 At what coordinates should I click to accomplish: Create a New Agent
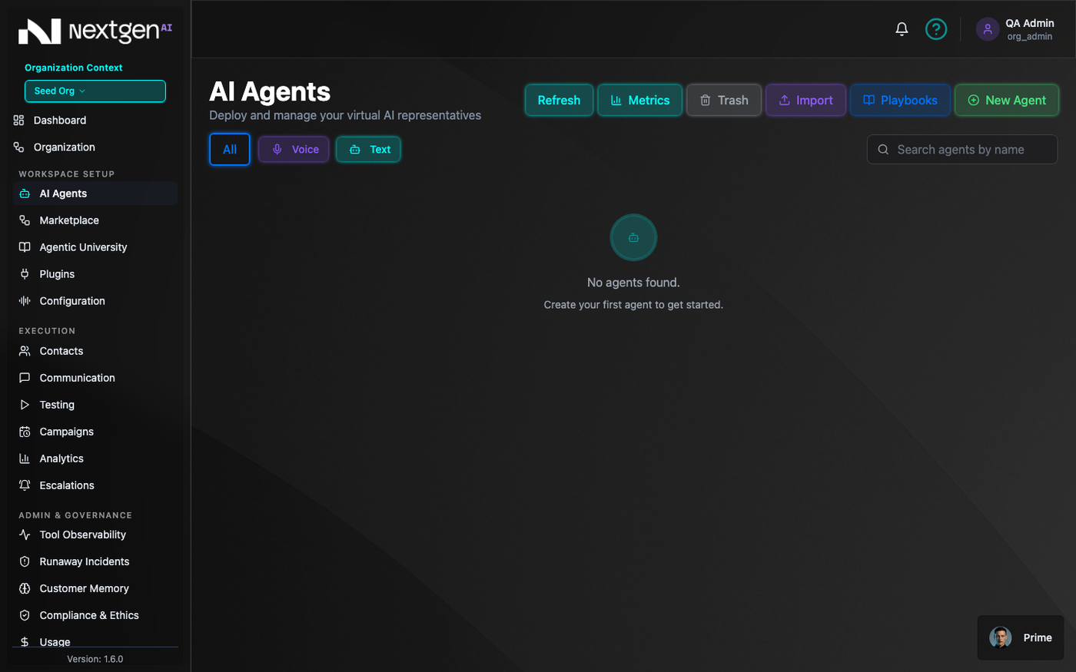coord(1007,100)
